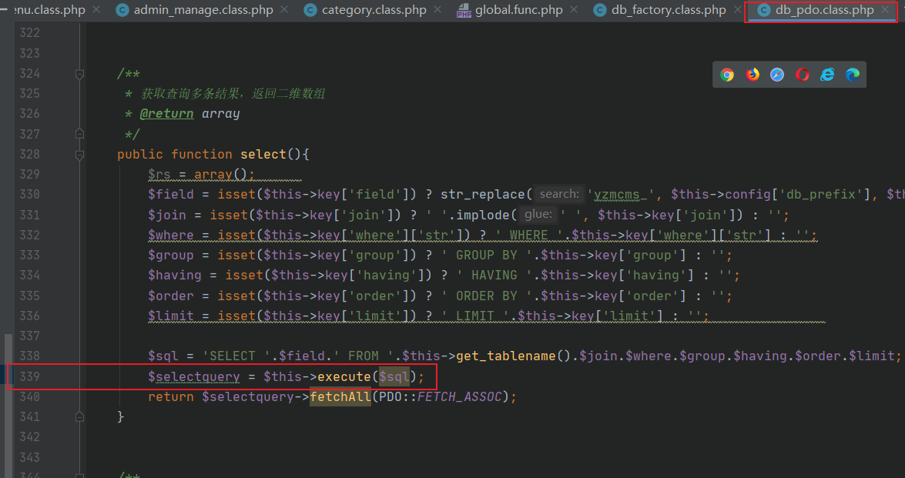This screenshot has height=478, width=905.
Task: Click the $field variable on line 330
Action: 171,194
